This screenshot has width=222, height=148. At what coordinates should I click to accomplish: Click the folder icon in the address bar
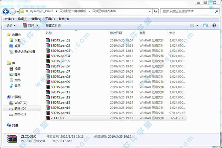22,11
